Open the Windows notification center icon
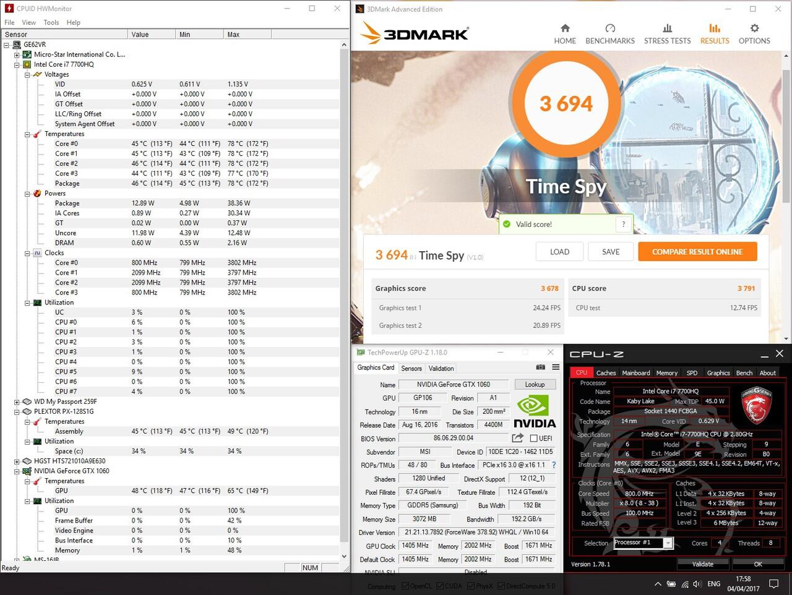Viewport: 792px width, 595px height. tap(773, 584)
